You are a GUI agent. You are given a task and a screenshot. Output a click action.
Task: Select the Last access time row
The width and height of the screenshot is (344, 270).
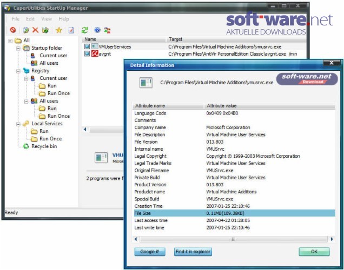[x=234, y=220]
